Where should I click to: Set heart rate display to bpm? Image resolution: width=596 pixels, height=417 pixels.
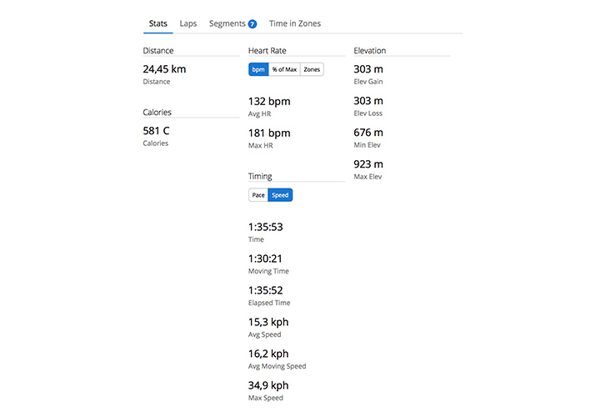coord(258,69)
